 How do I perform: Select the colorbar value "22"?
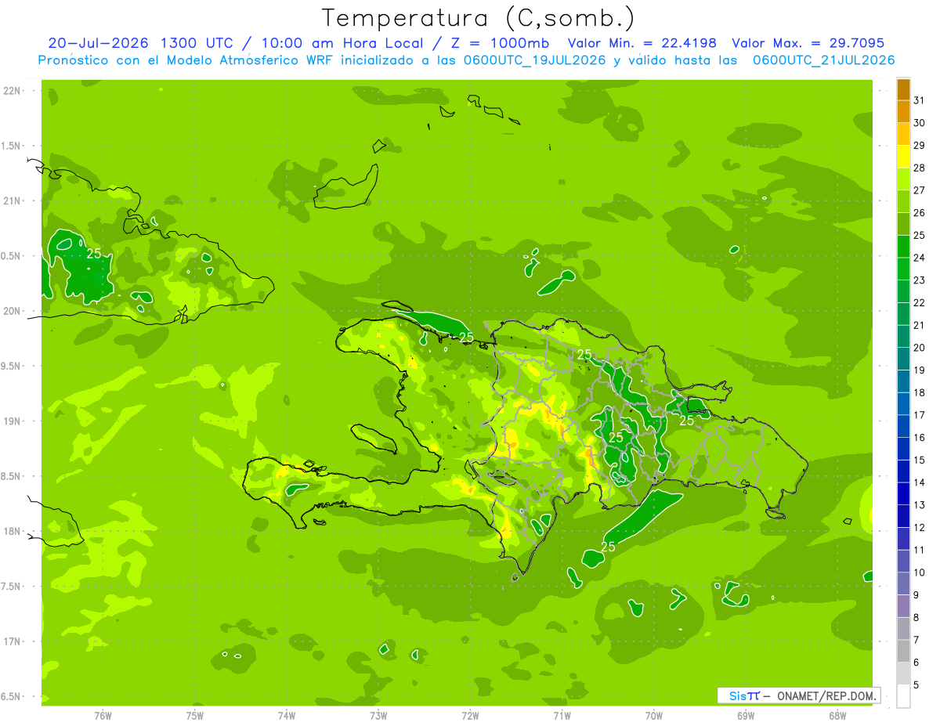pos(919,302)
